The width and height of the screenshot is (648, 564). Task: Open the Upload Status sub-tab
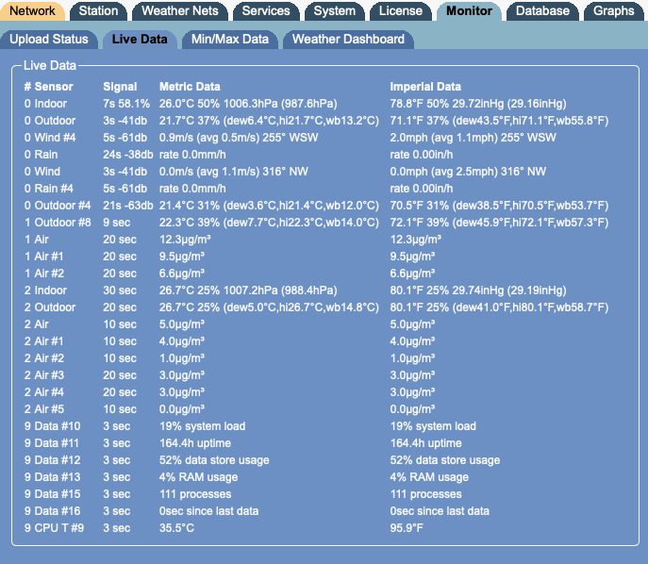click(x=49, y=40)
